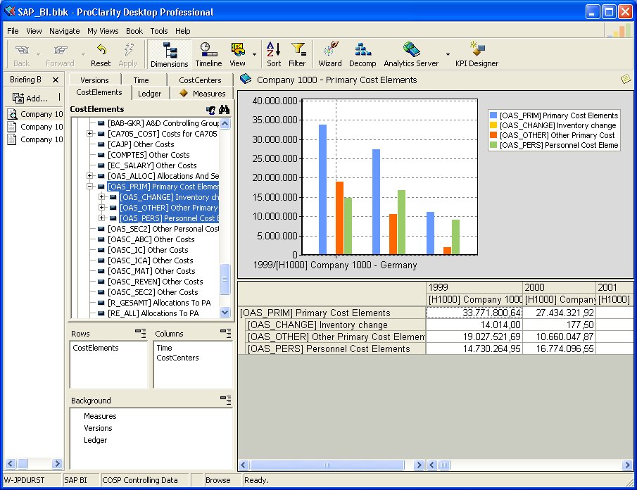Expand the OAS_ALLOC Allocations tree node

pyautogui.click(x=90, y=176)
